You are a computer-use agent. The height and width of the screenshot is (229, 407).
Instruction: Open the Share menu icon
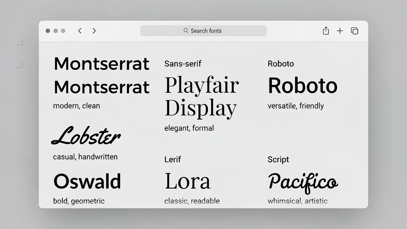pyautogui.click(x=326, y=31)
